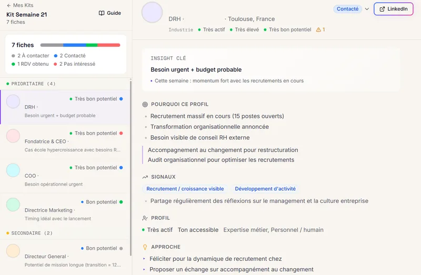Filter by 2 Contacté
The image size is (421, 275).
pos(70,56)
